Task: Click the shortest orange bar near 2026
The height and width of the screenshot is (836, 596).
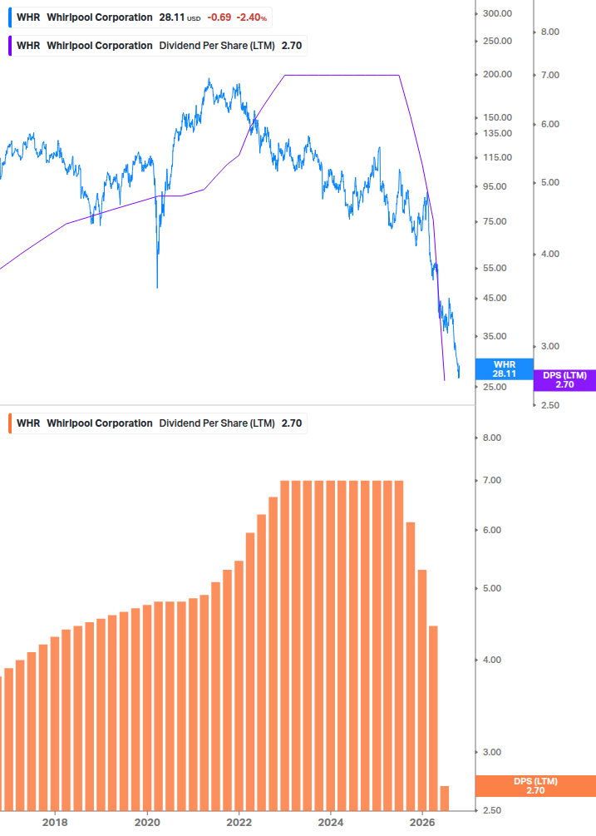Action: 444,799
